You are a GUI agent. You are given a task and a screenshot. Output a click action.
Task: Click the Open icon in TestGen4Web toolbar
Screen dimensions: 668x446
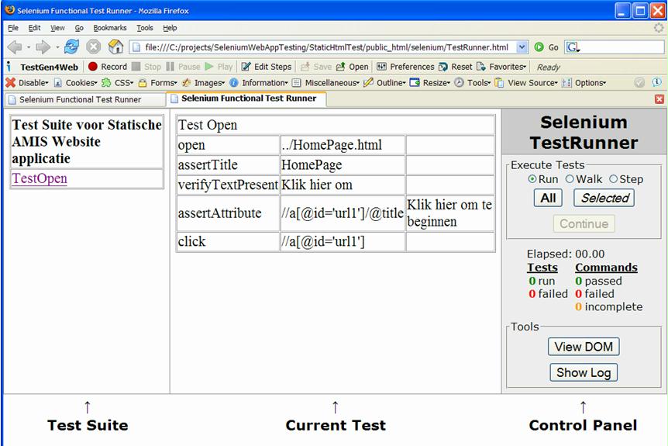(340, 67)
